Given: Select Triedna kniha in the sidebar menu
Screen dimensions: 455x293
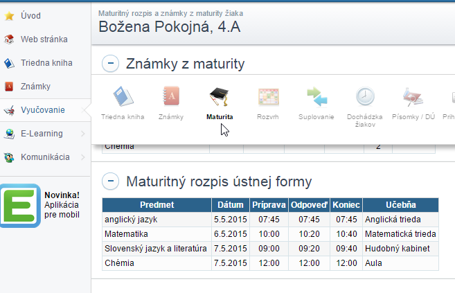Looking at the screenshot, I should click(45, 63).
